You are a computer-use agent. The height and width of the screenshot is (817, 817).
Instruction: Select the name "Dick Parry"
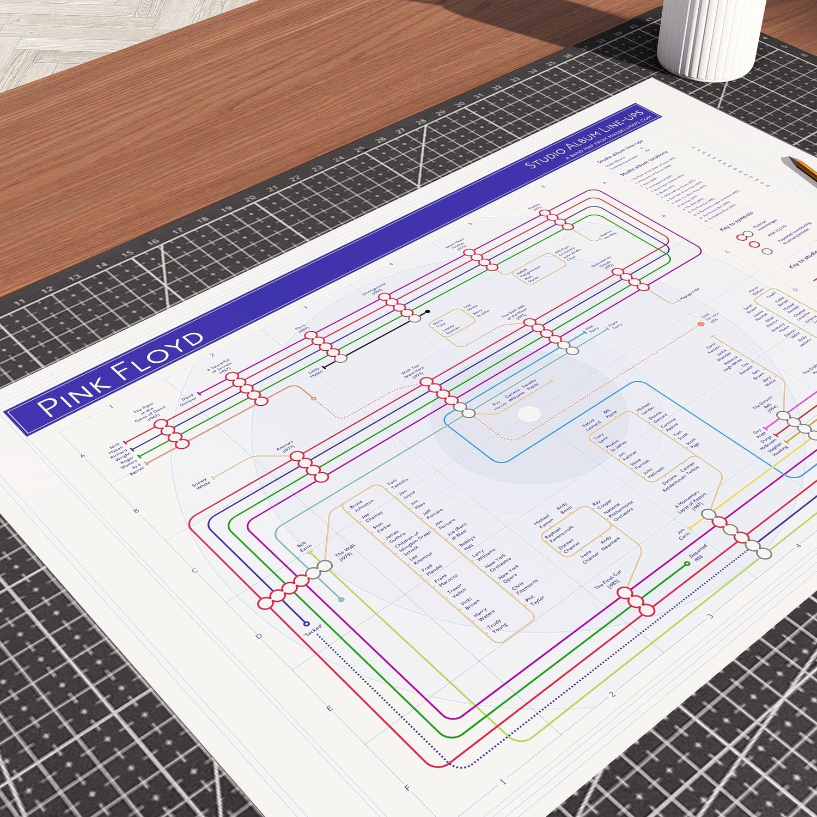[x=592, y=329]
